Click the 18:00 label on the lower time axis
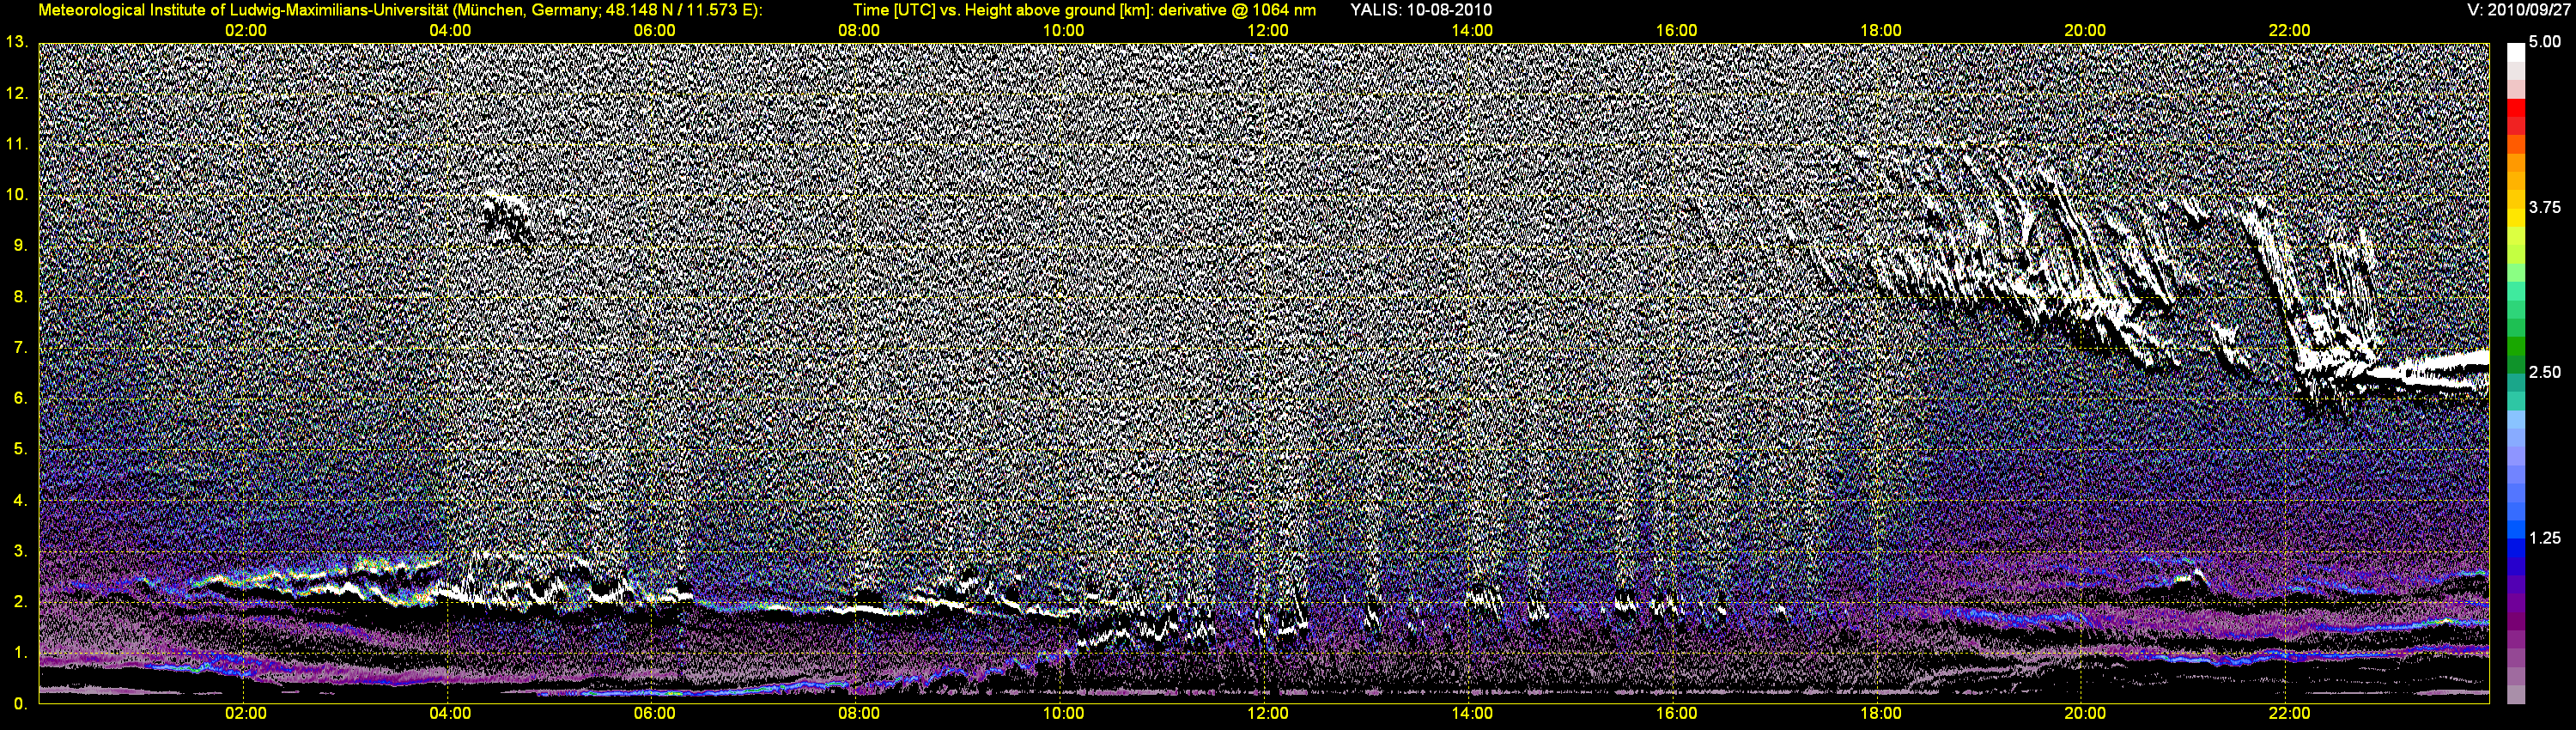This screenshot has width=2576, height=730. coord(1881,713)
